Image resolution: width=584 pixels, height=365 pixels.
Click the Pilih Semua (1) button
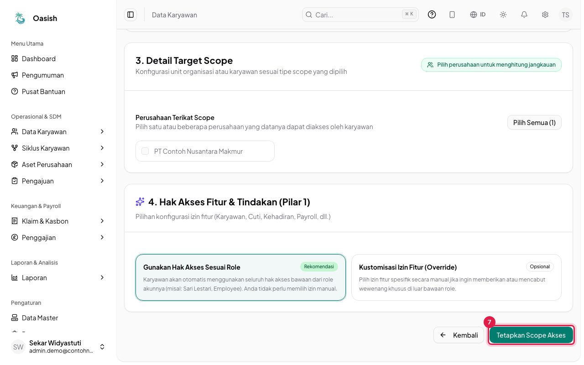[534, 122]
